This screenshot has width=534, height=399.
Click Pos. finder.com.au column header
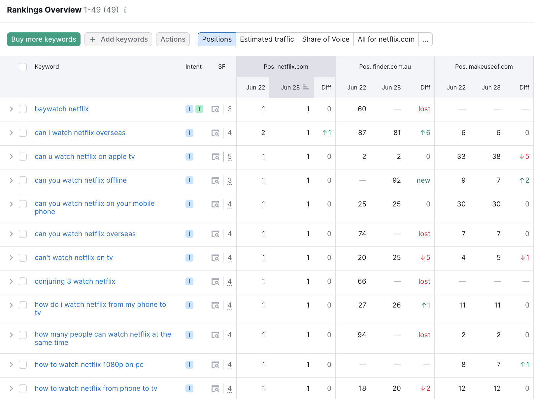(385, 67)
